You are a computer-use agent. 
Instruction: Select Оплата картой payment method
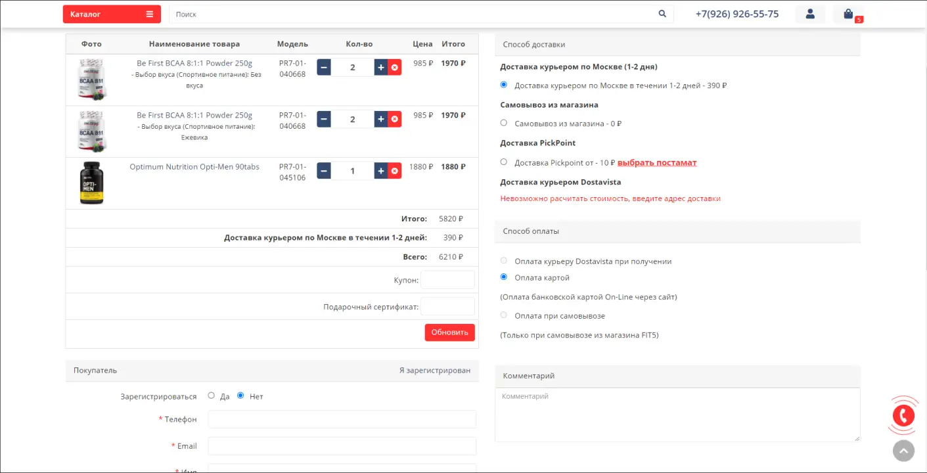click(x=504, y=277)
